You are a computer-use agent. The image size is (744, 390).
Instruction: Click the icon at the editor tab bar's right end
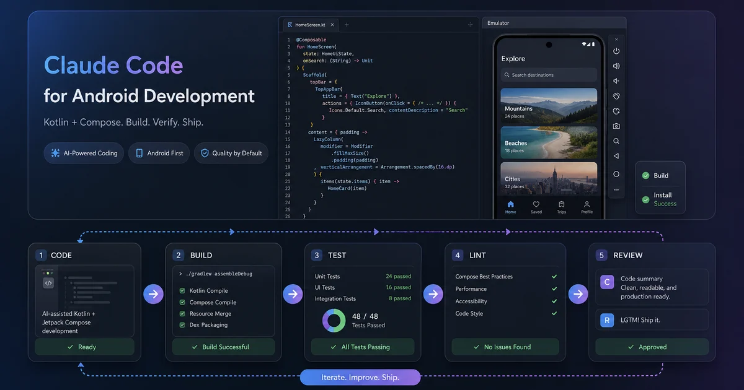click(471, 25)
